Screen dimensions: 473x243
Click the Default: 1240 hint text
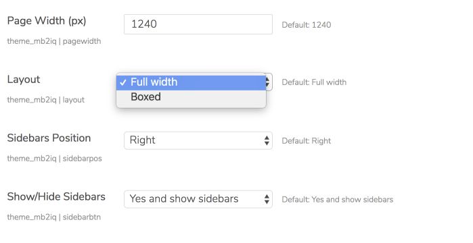point(306,25)
